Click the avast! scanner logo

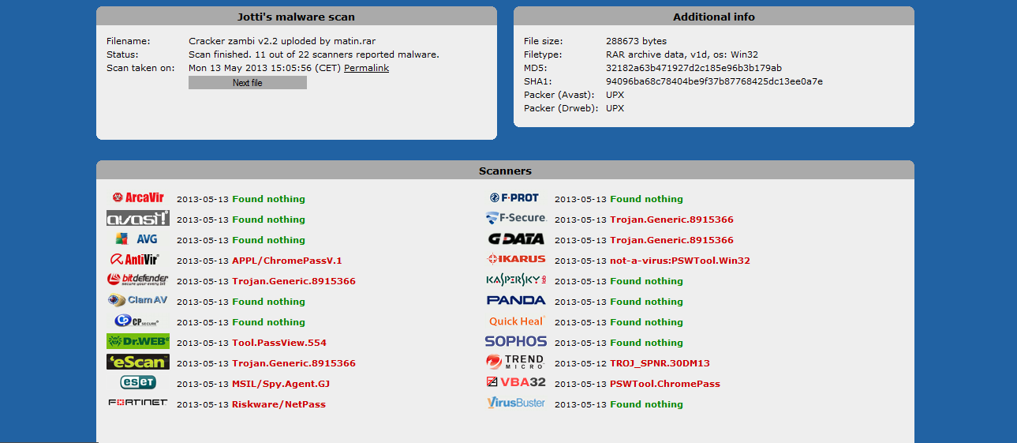138,218
